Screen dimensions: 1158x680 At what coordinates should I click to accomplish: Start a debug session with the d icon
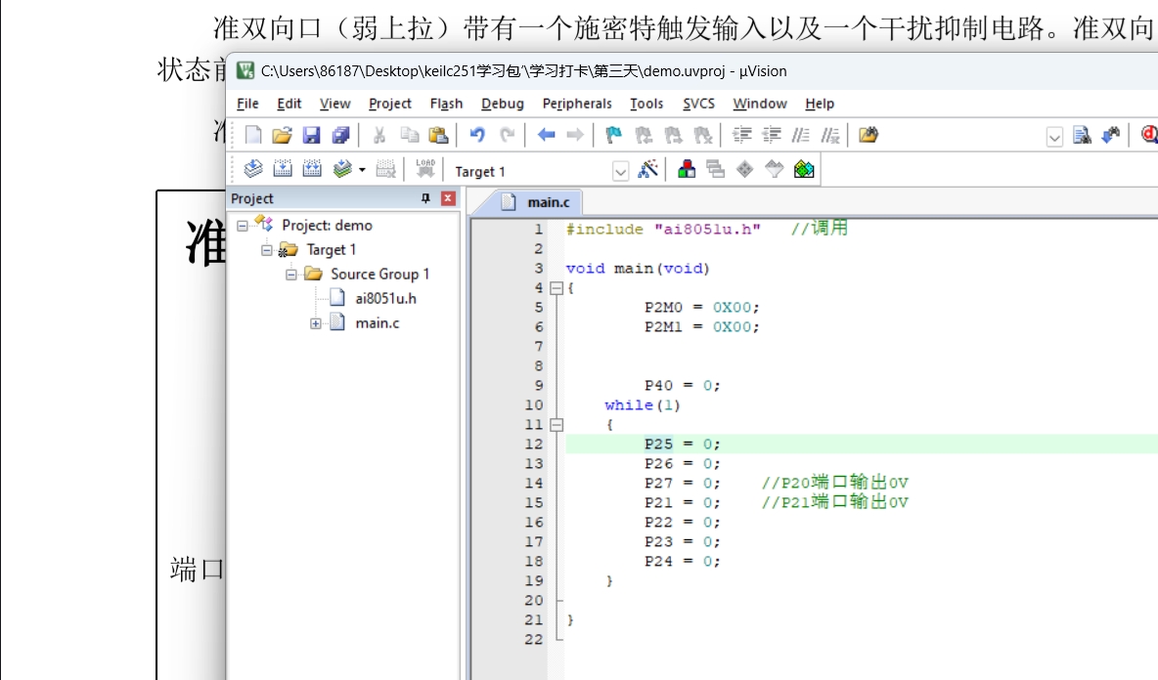tap(1148, 134)
